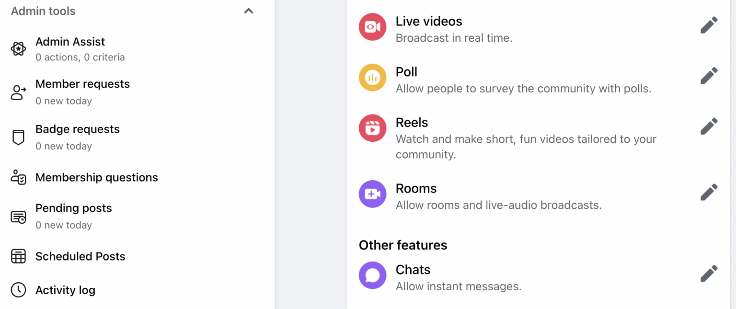This screenshot has height=309, width=736.
Task: Click the Live videos camera icon
Action: tap(372, 27)
